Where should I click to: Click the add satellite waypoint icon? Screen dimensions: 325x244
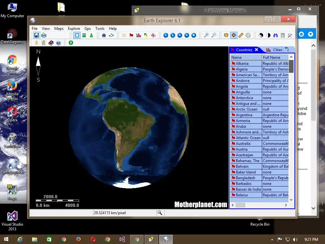coord(111,35)
